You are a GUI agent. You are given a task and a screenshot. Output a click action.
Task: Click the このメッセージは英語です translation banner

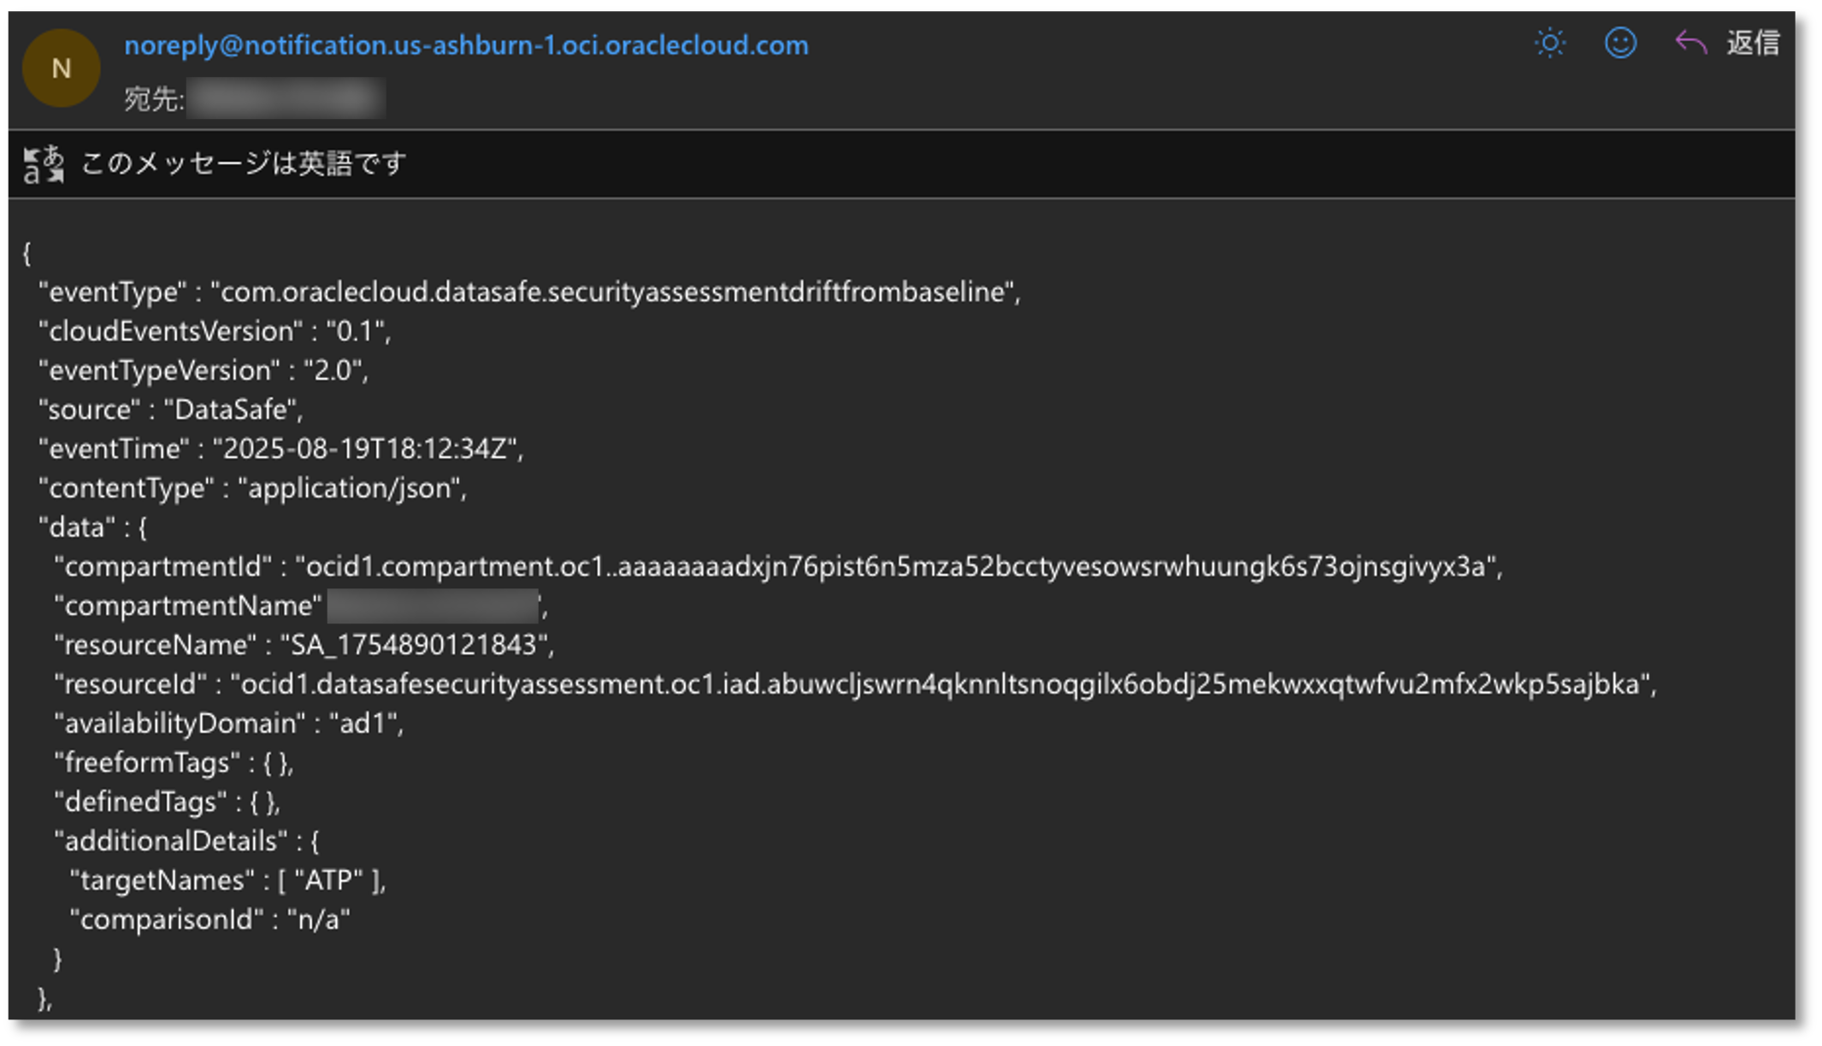(244, 163)
